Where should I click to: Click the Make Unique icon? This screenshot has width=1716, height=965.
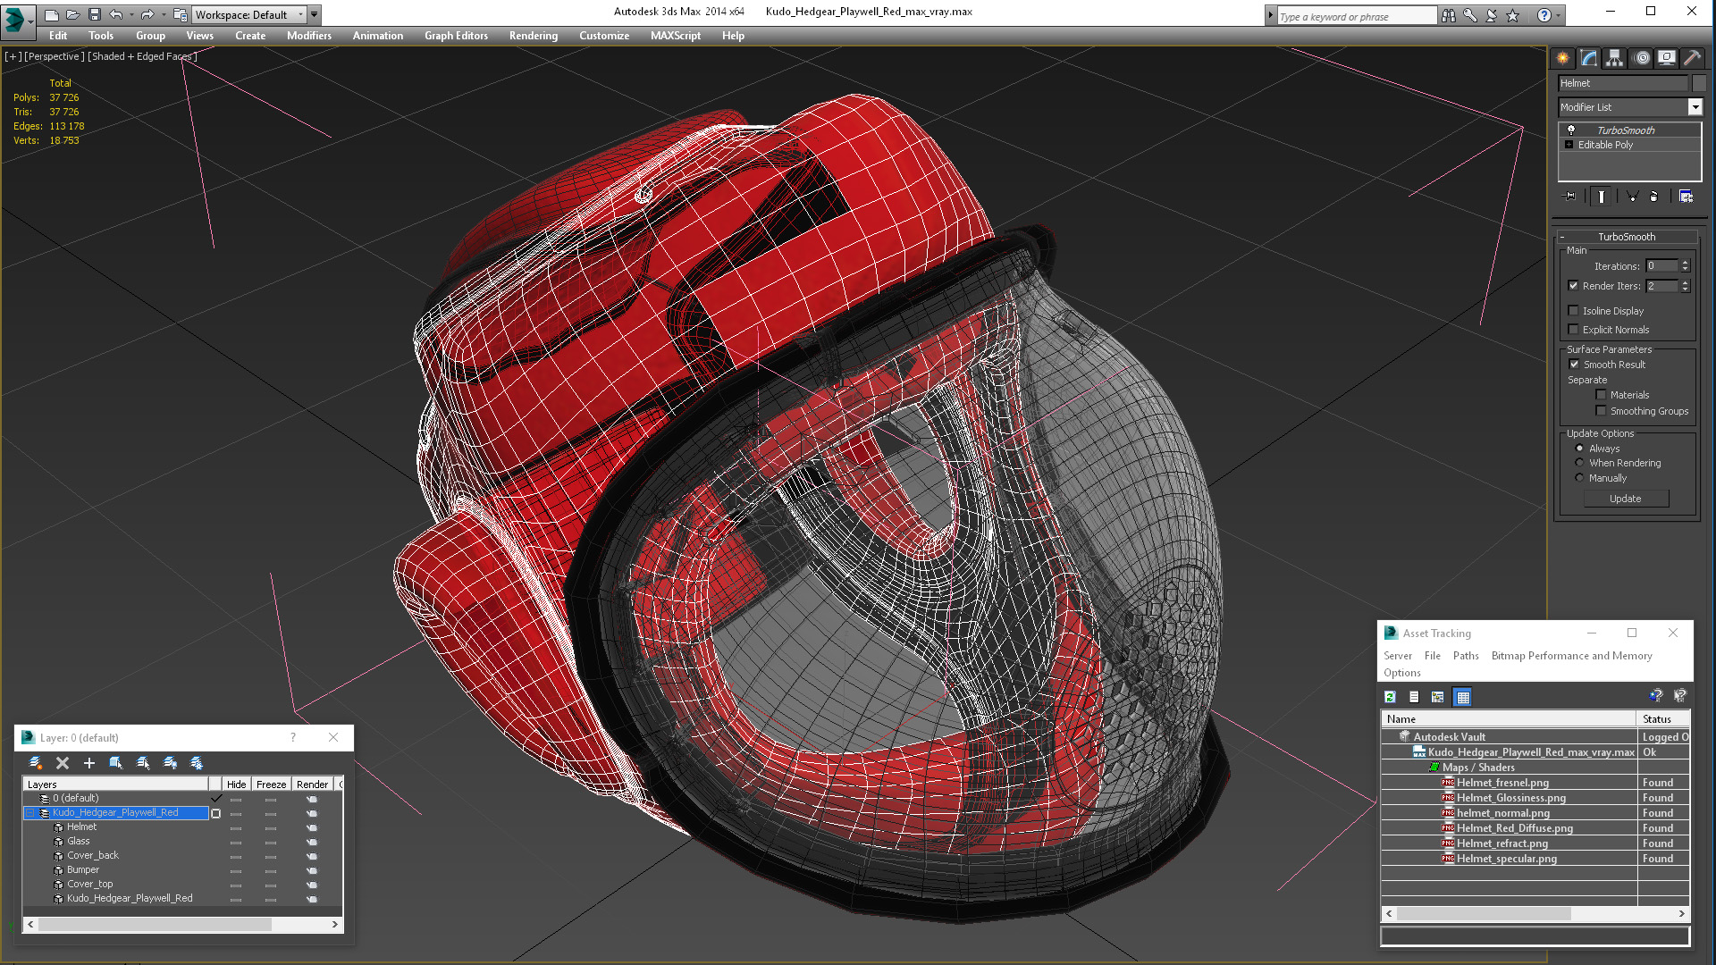[x=1632, y=197]
